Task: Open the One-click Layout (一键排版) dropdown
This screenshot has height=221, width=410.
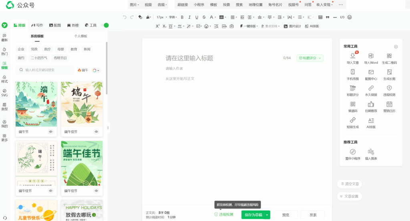Action: point(249,26)
